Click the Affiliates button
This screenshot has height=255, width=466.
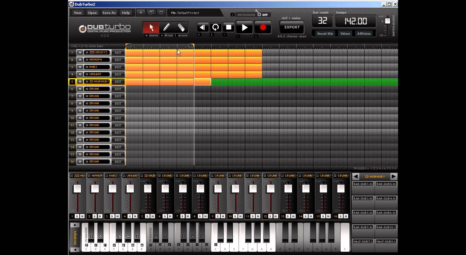click(x=364, y=34)
